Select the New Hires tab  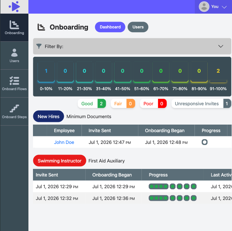(x=49, y=116)
